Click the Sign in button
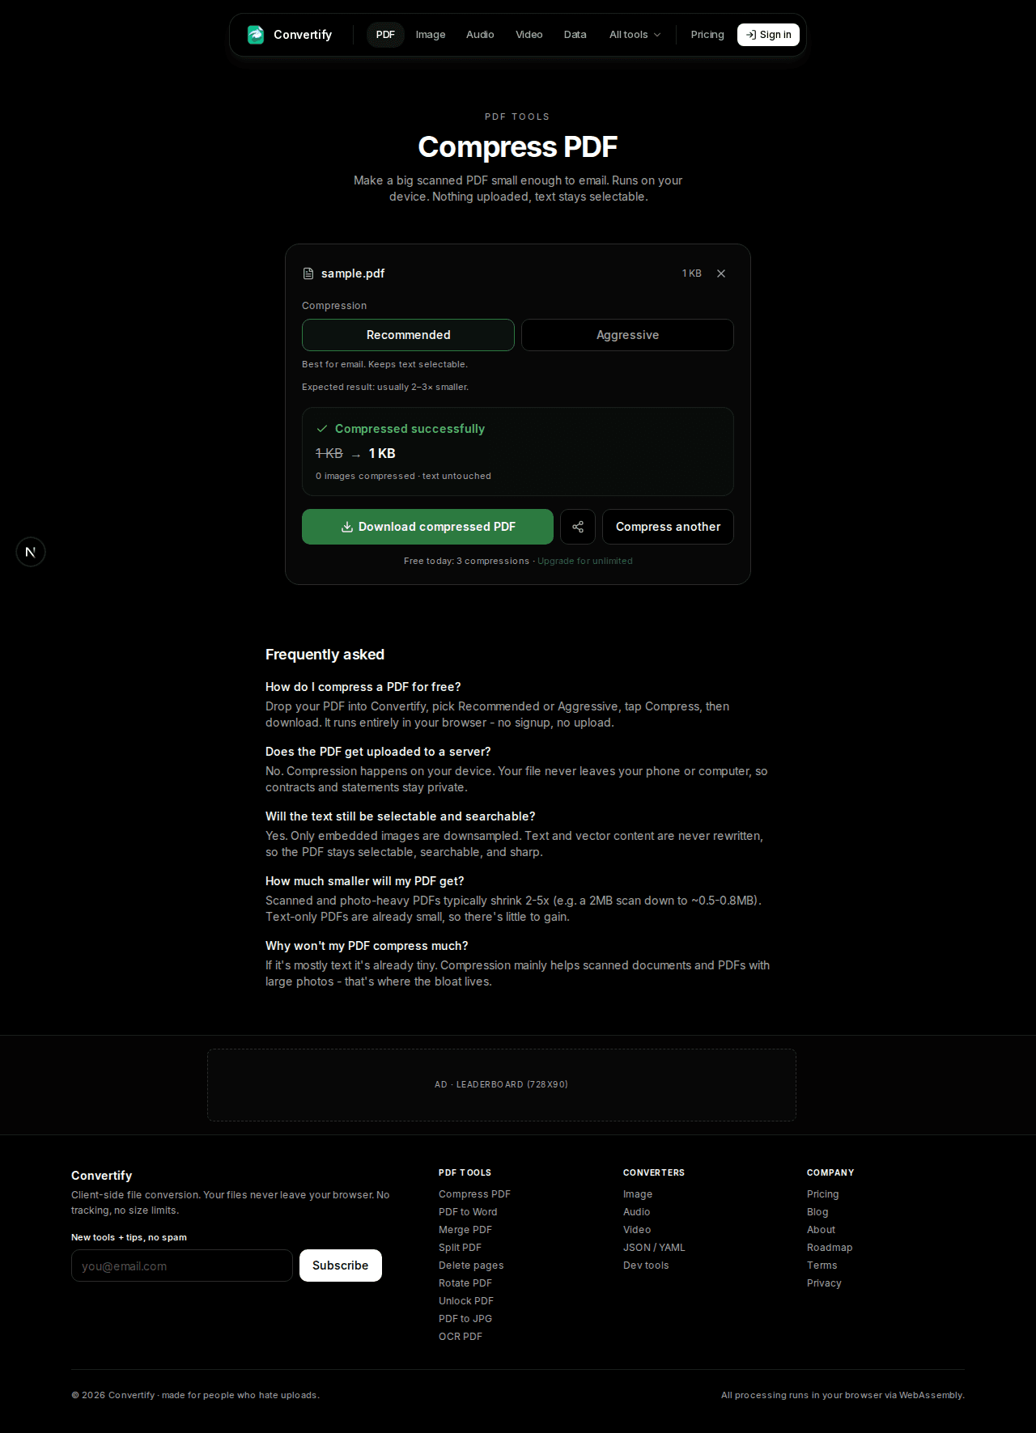Image resolution: width=1036 pixels, height=1433 pixels. (x=768, y=35)
